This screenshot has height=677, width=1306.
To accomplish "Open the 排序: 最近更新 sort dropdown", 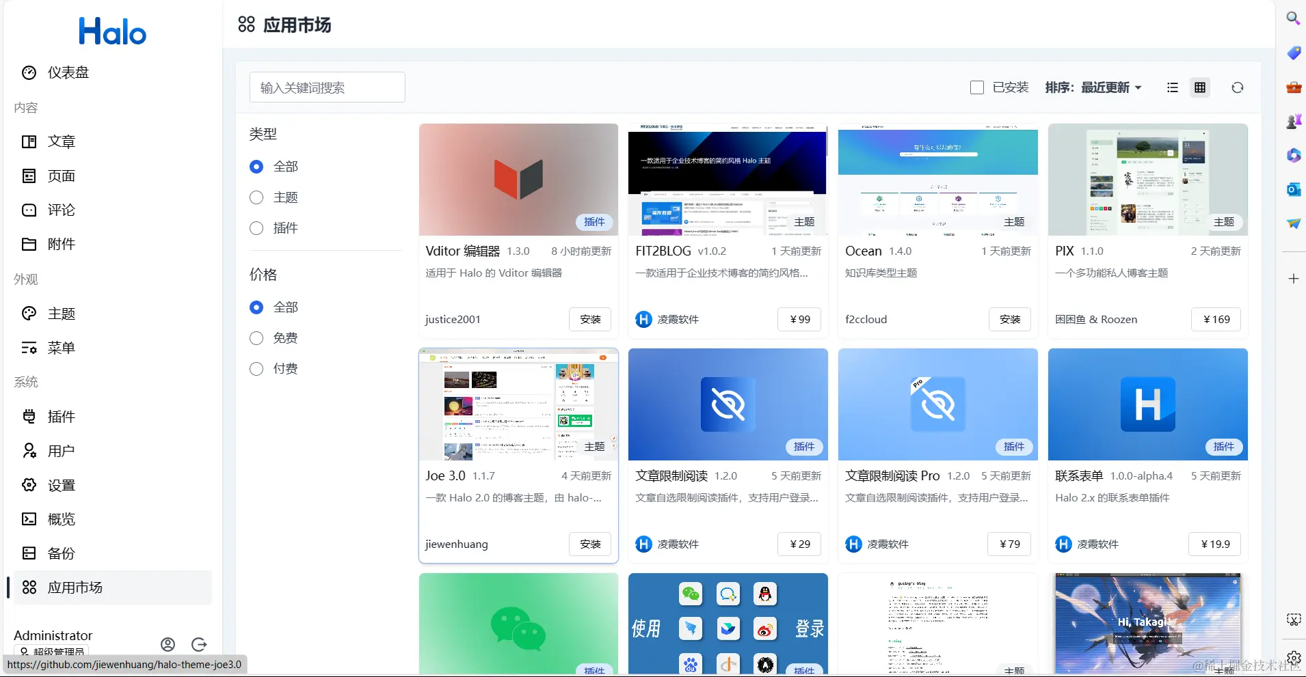I will click(x=1093, y=87).
